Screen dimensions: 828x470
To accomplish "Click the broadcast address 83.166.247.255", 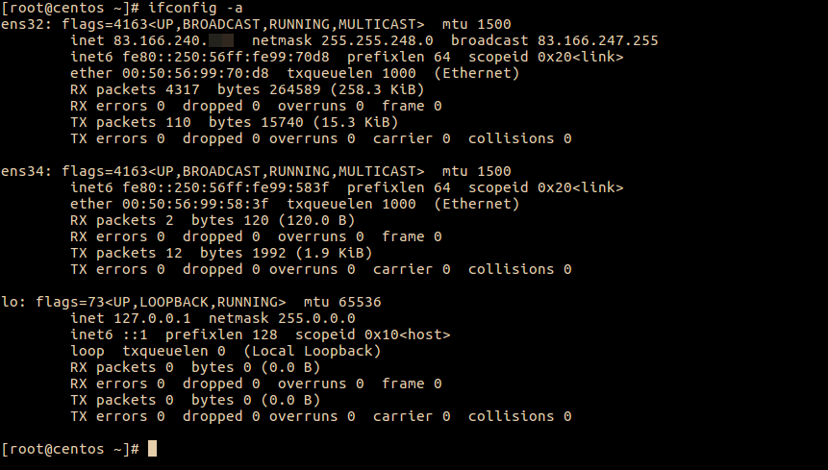I will 598,40.
